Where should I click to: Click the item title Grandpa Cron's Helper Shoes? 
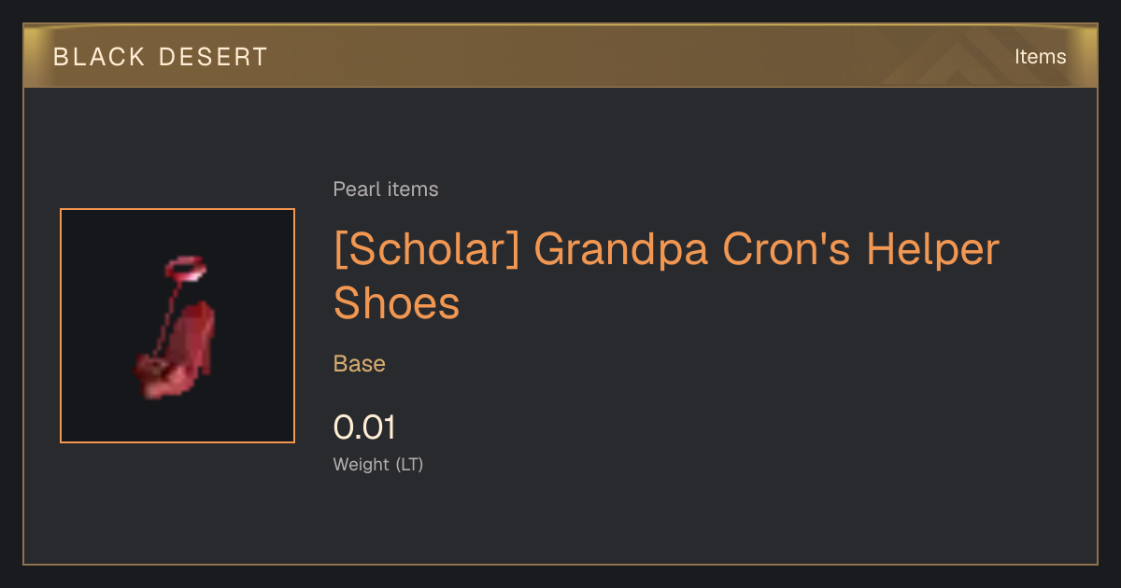(666, 276)
